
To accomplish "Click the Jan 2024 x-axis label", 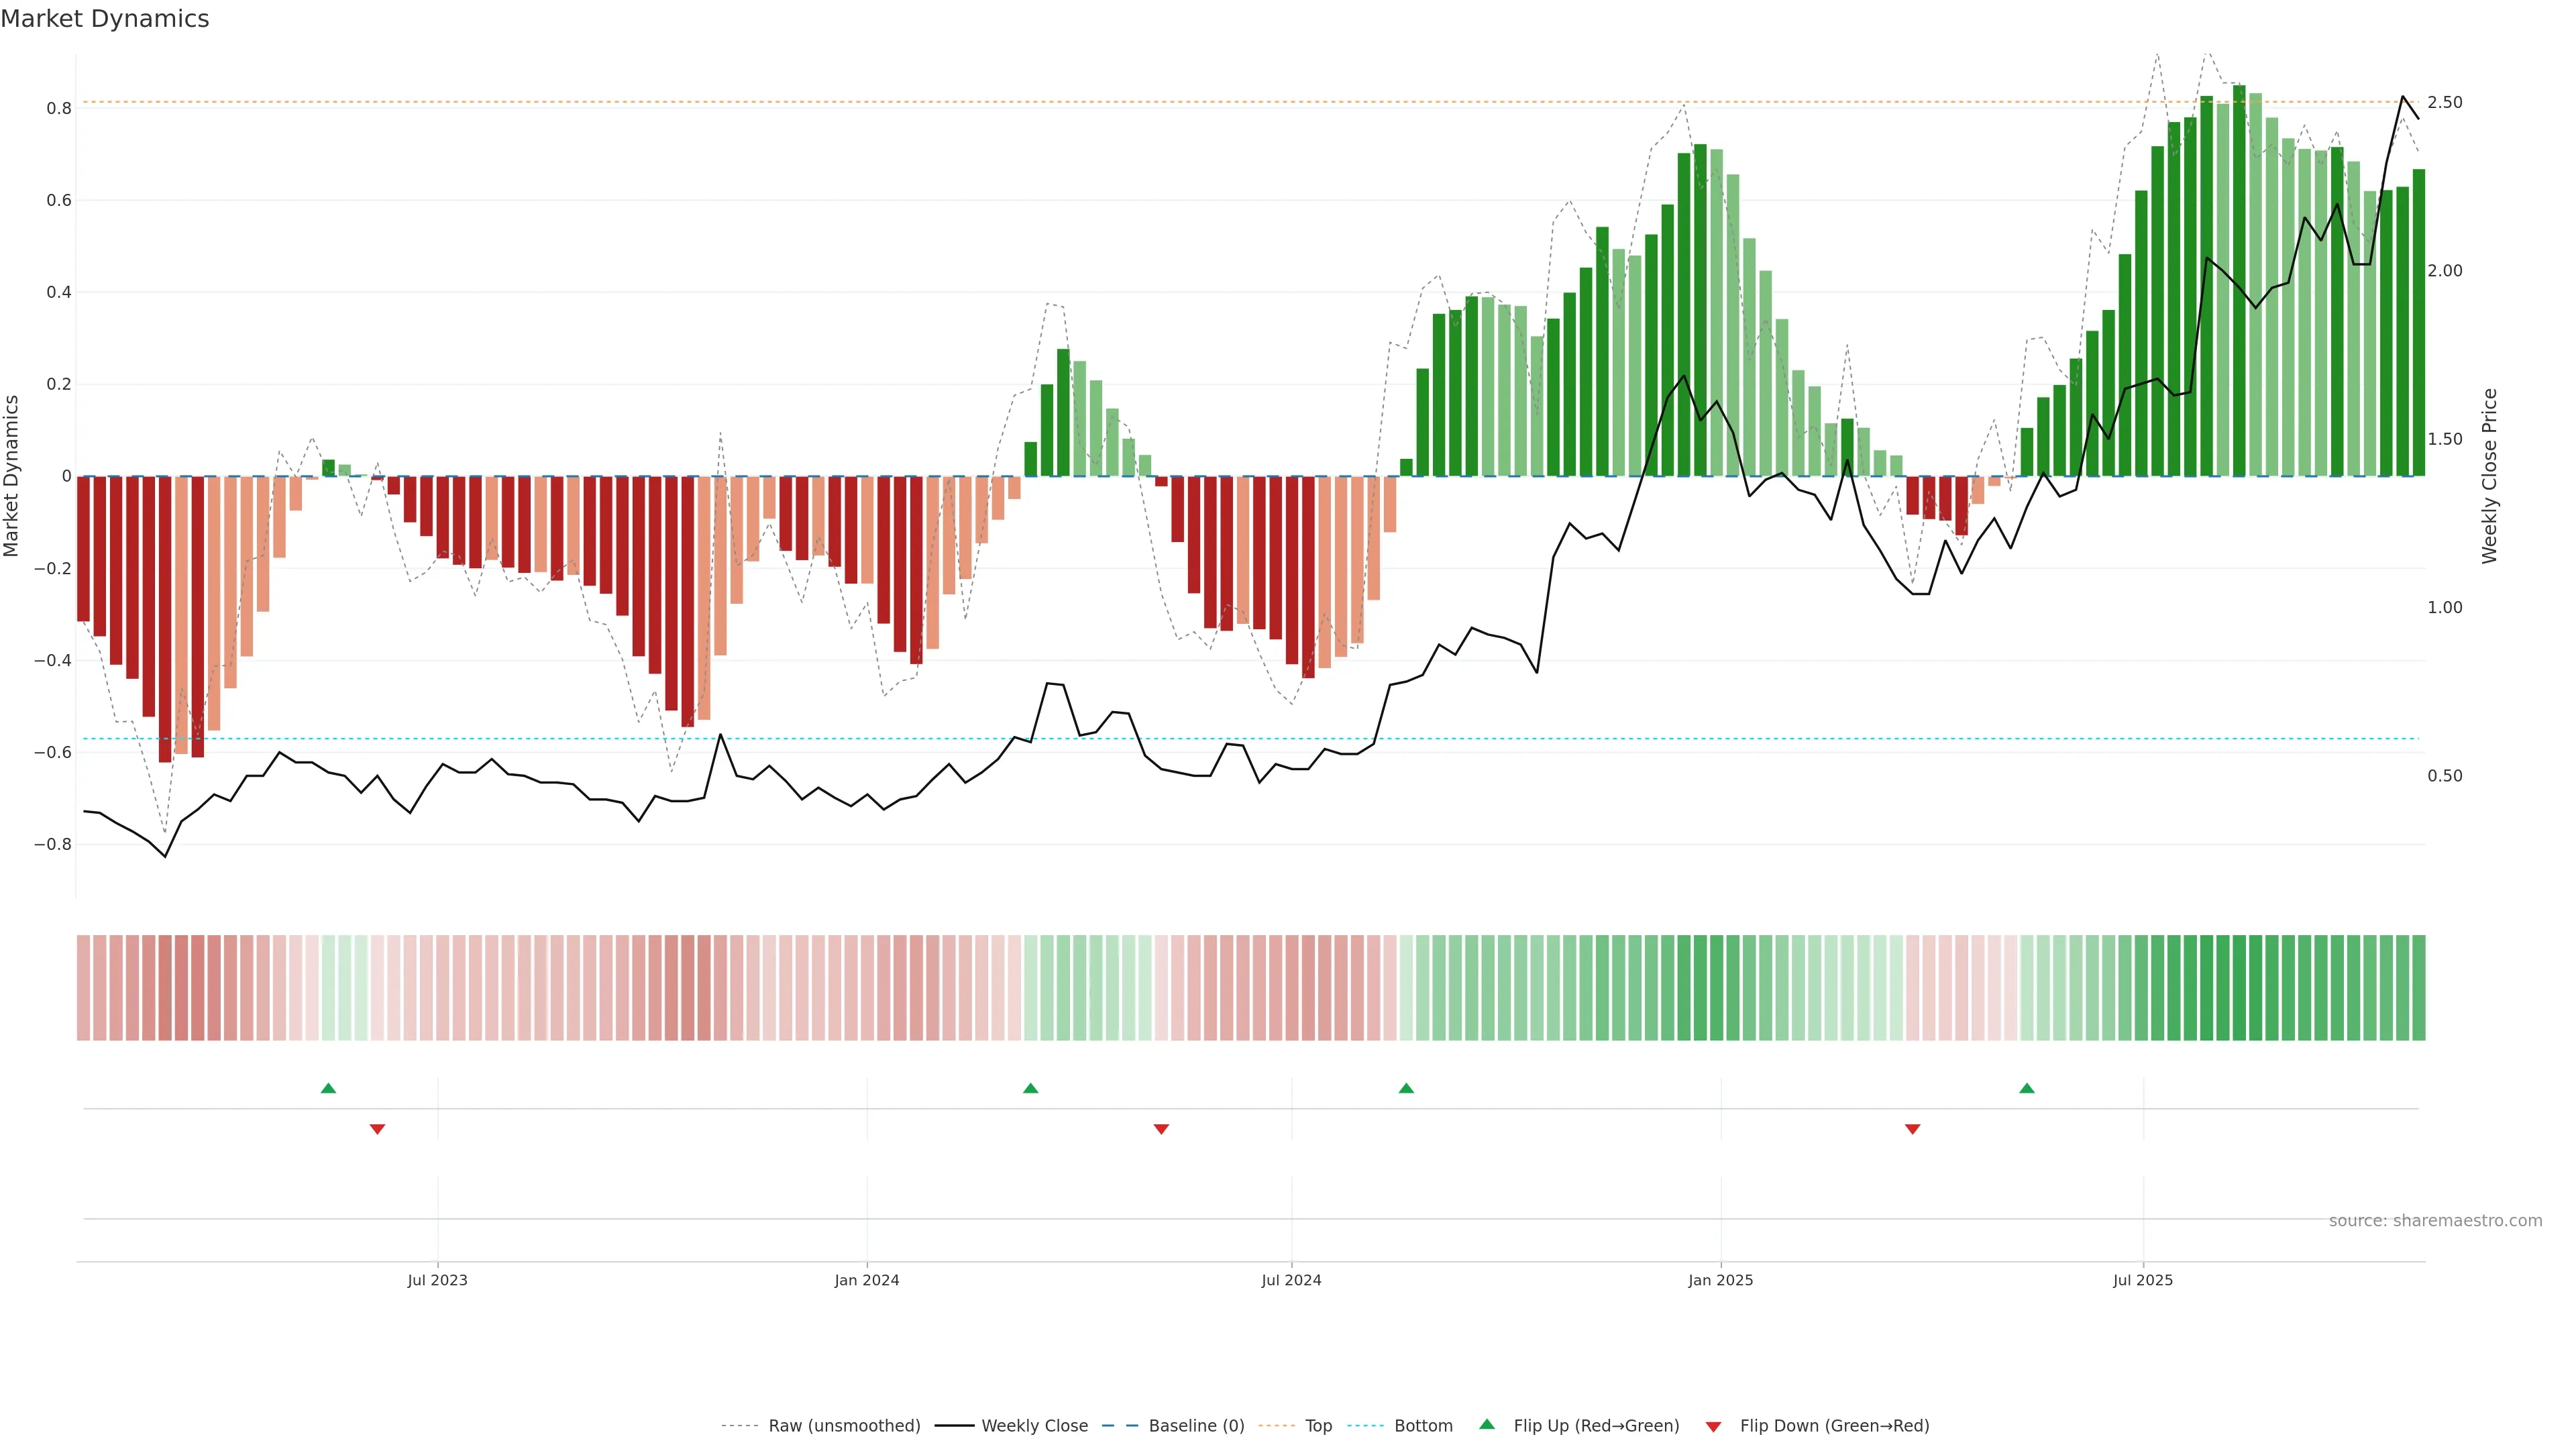I will (867, 1280).
